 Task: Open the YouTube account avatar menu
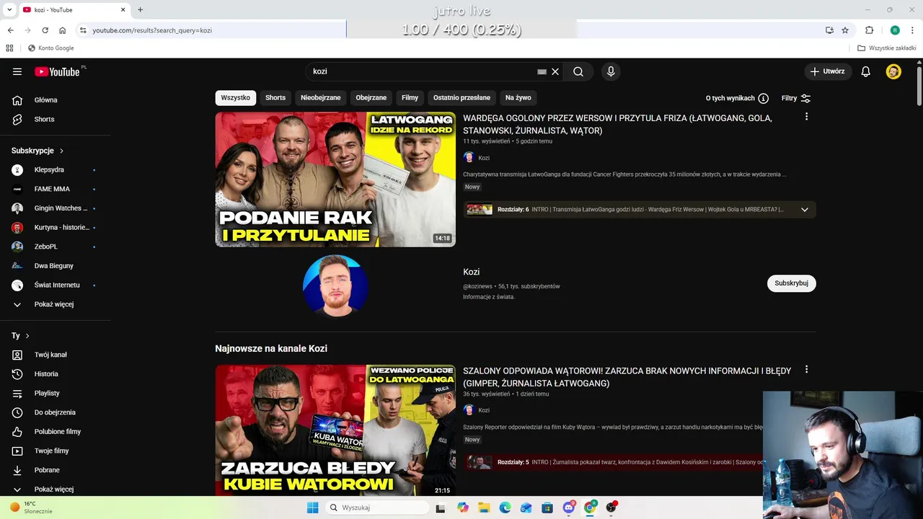893,71
